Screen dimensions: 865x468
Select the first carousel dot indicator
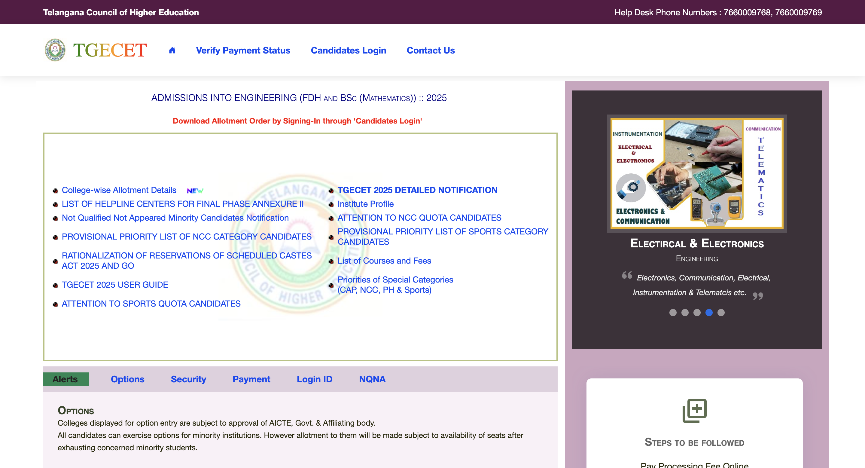point(673,313)
